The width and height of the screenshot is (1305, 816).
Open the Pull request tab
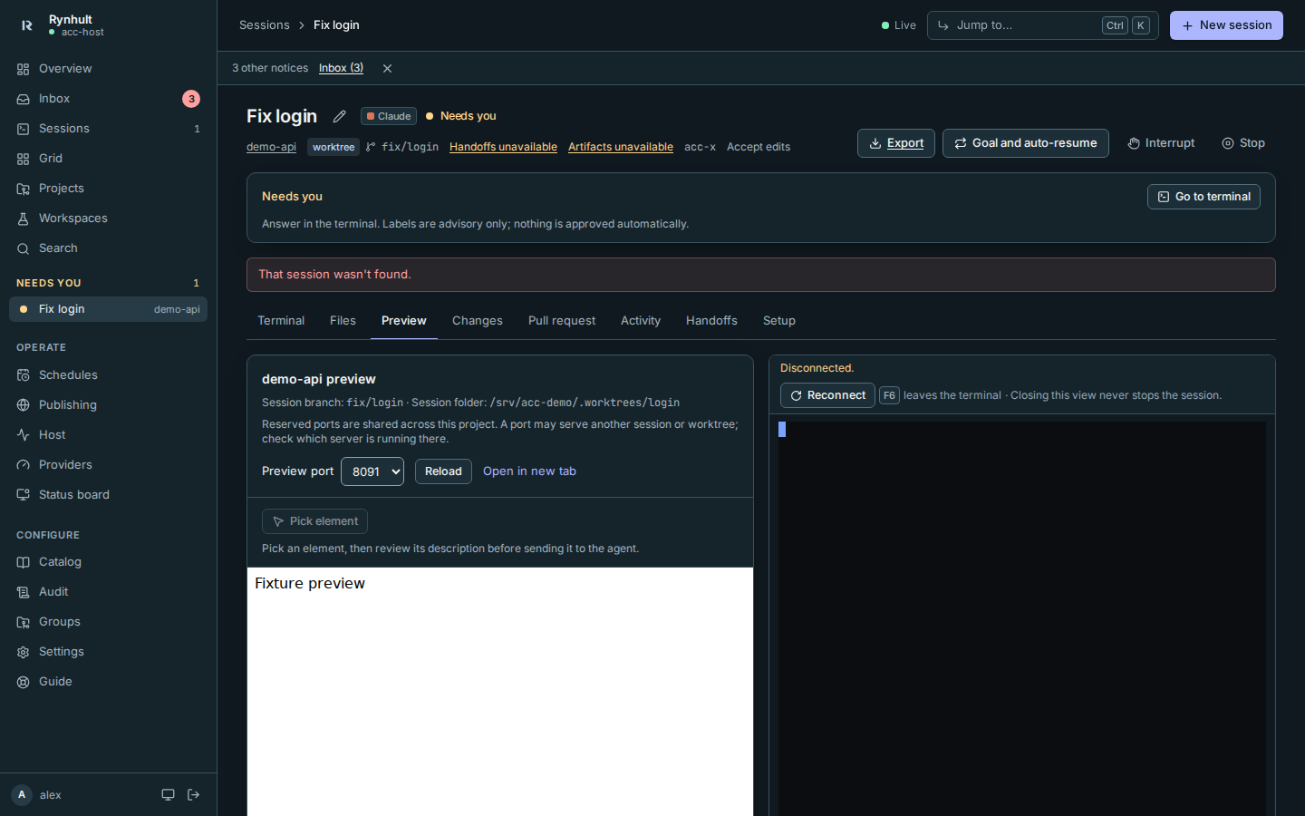(x=562, y=321)
